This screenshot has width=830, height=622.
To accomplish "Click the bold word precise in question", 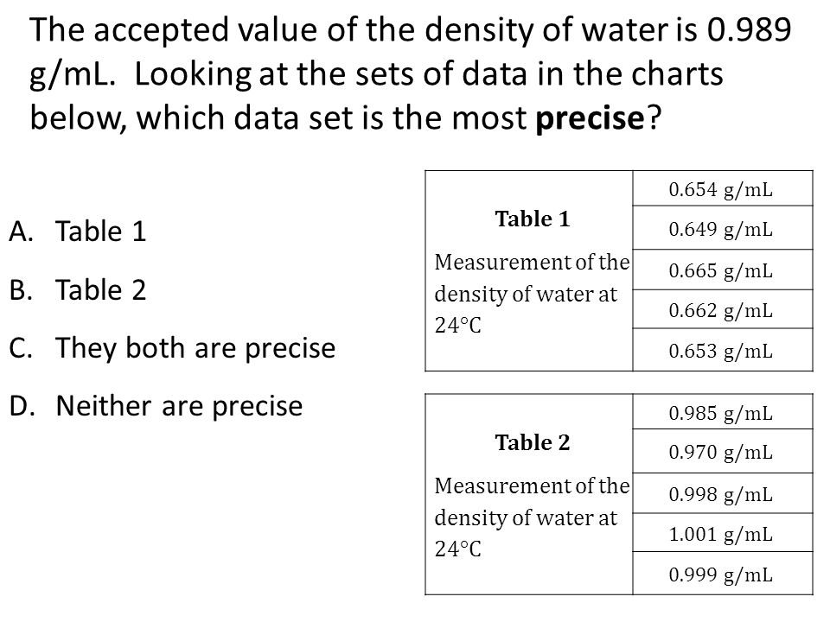I will coord(590,118).
